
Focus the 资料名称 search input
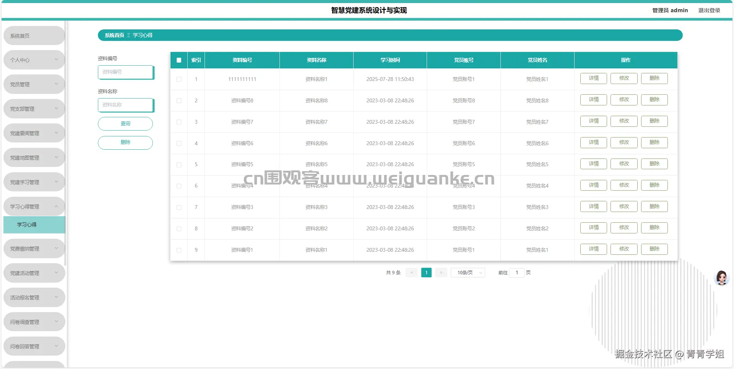[x=126, y=105]
